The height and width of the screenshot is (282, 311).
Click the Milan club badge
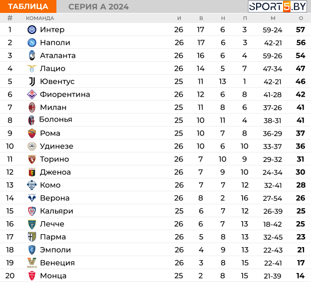[x=32, y=107]
